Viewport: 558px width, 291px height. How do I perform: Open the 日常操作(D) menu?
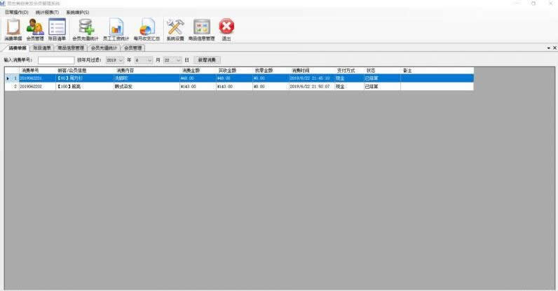pos(16,13)
